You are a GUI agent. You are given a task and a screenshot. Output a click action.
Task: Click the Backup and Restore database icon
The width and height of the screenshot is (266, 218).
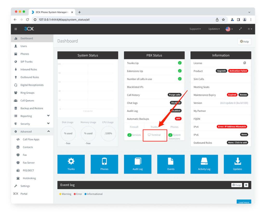pyautogui.click(x=16, y=108)
